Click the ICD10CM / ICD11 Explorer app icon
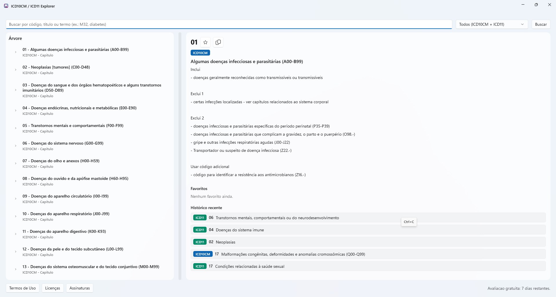The height and width of the screenshot is (297, 556). point(6,6)
